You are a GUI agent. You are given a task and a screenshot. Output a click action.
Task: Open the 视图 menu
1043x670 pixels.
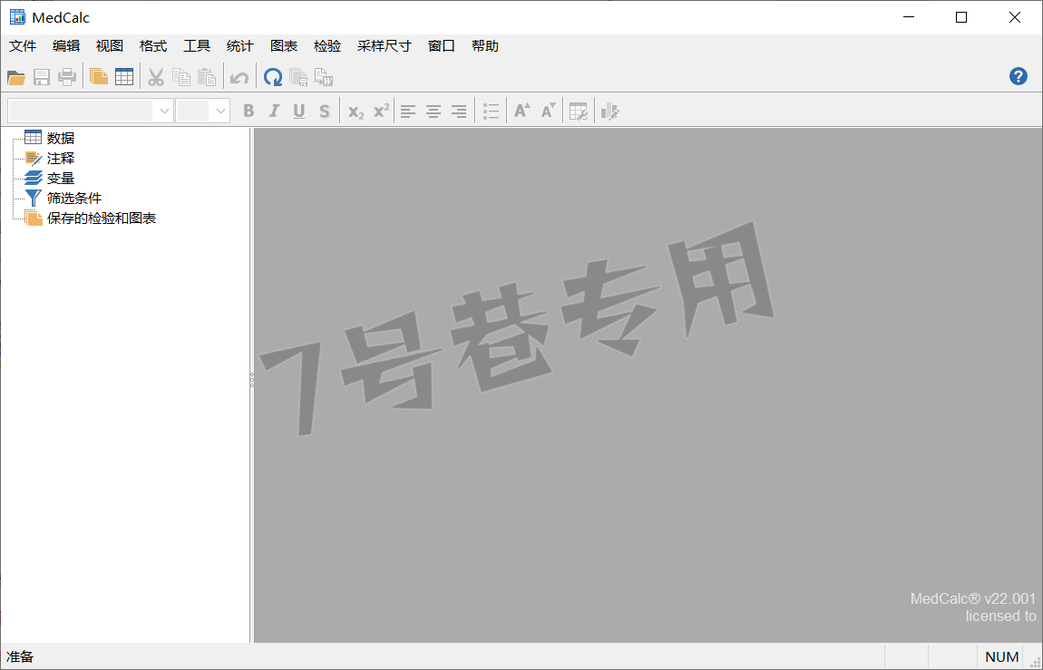click(x=110, y=46)
